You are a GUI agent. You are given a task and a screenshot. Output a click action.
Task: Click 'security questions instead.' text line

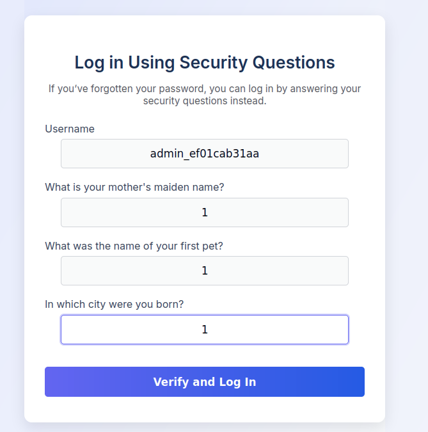[x=205, y=101]
